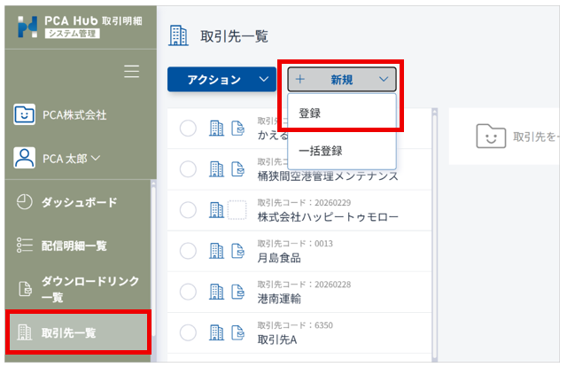Screen dimensions: 567x367
Task: Select radio button for 取引先A
Action: click(188, 332)
